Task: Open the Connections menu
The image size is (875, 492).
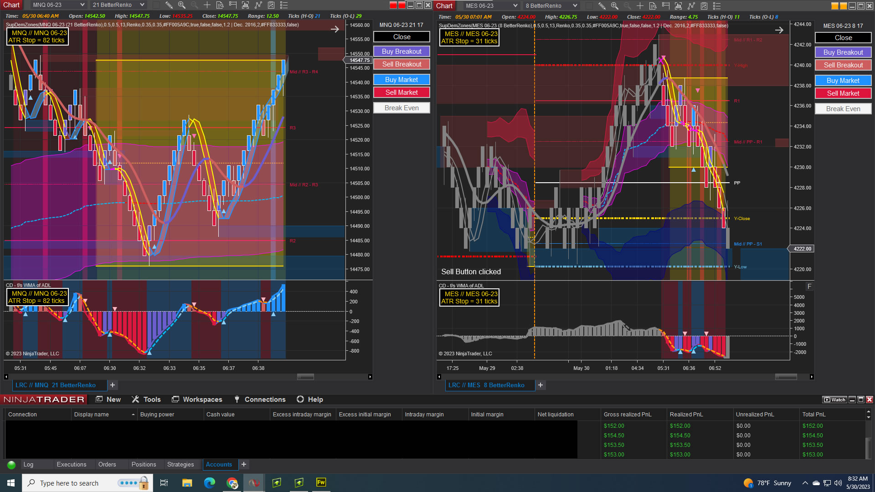Action: coord(260,400)
